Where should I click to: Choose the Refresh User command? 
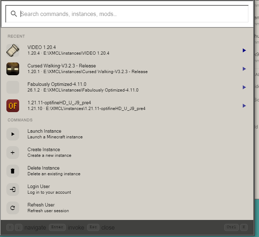127,208
